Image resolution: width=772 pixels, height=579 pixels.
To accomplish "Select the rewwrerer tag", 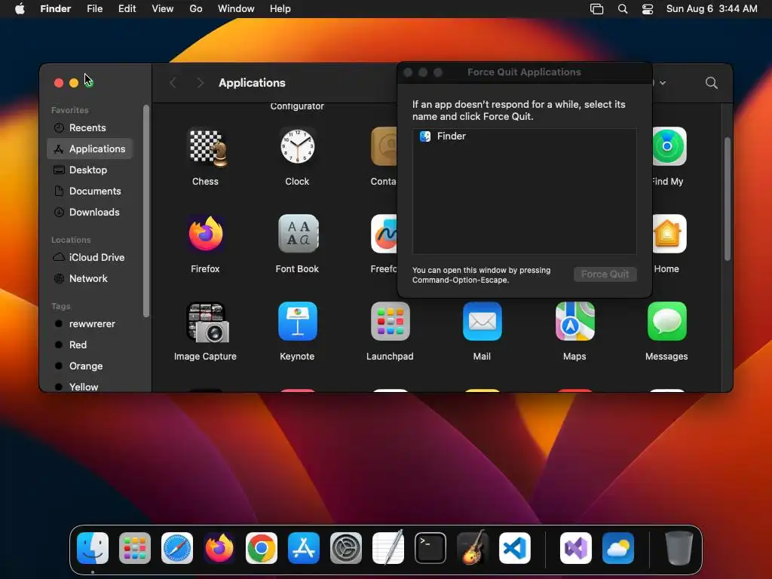I will point(90,324).
